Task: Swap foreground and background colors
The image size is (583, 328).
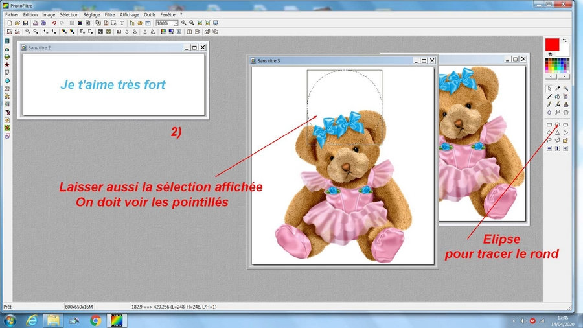Action: pos(565,41)
